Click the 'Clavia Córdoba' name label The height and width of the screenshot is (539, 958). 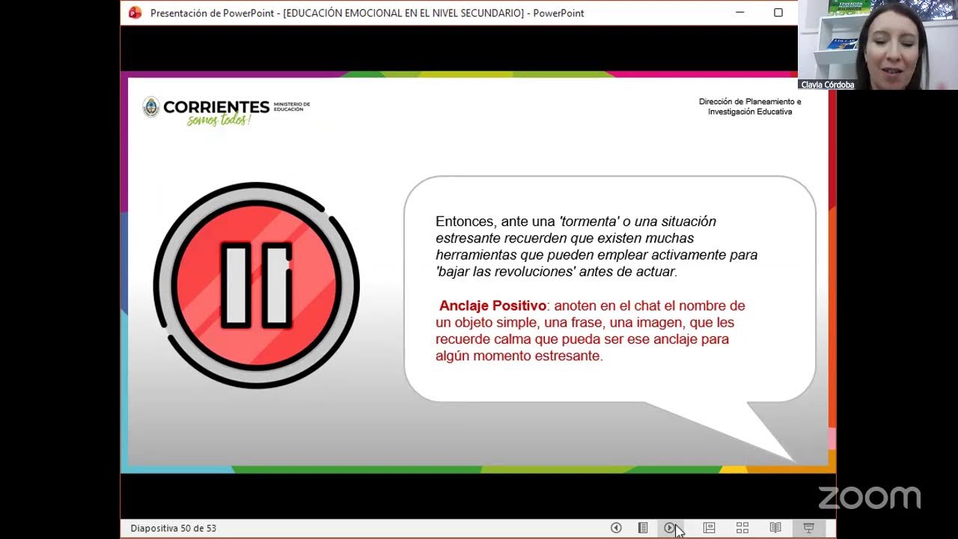(827, 85)
